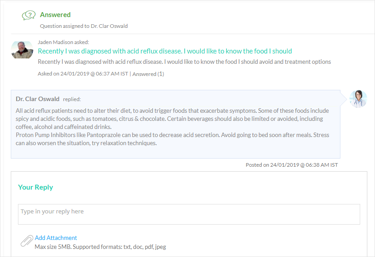The image size is (375, 257).
Task: Click the 'replied:' label beside doctor name
Action: [x=72, y=99]
